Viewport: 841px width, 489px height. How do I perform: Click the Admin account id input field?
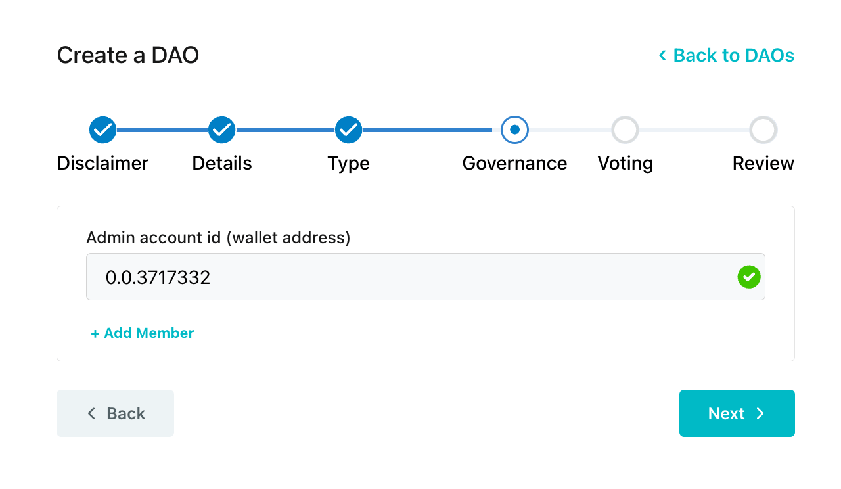coord(426,277)
